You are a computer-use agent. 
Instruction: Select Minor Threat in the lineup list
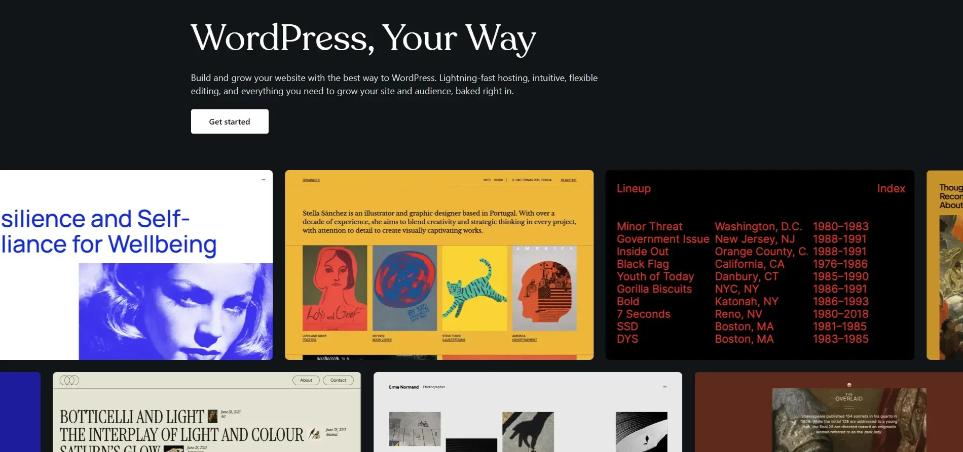(x=649, y=226)
